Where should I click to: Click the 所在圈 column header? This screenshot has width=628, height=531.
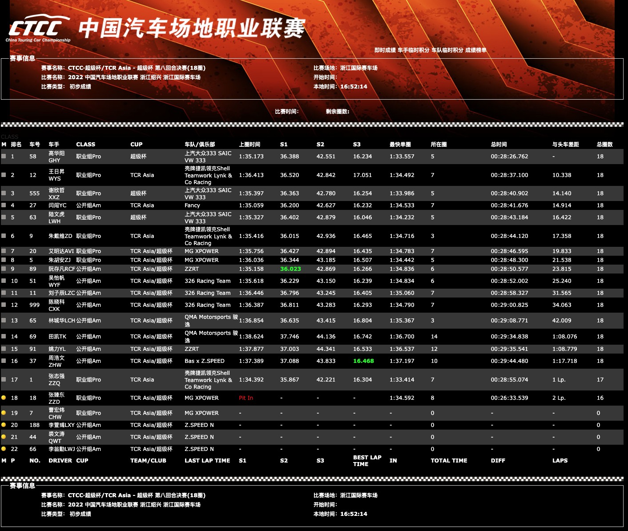pyautogui.click(x=439, y=145)
